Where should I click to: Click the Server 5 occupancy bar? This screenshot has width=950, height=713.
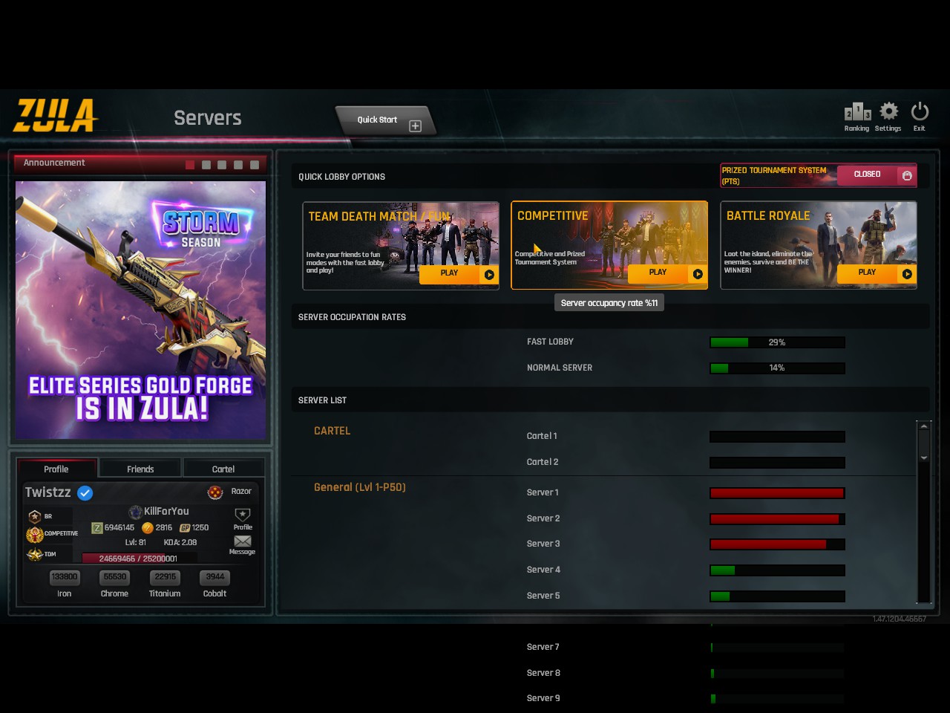(x=777, y=596)
